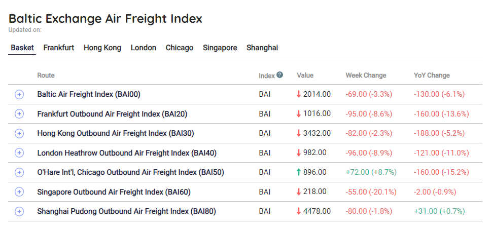Click plus icon beside O'Hare Chicago (BAI50)
Viewport: 492px width, 230px height.
tap(19, 172)
